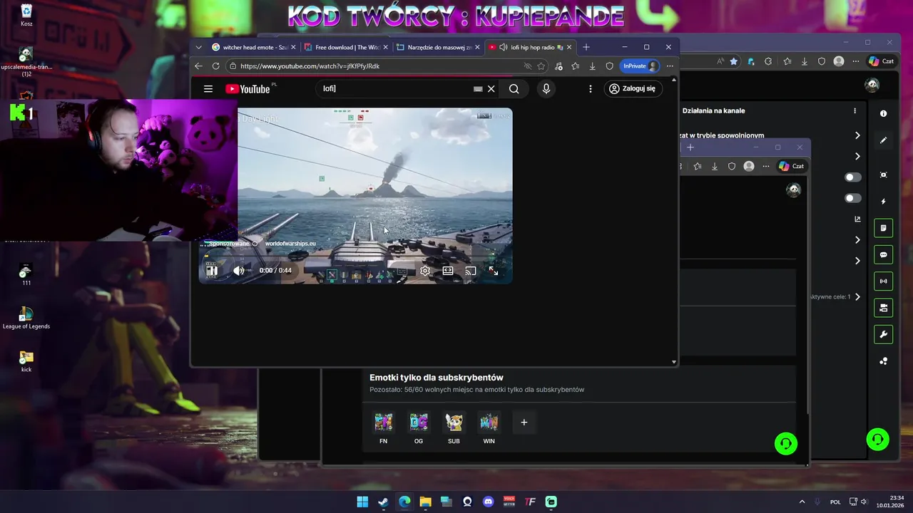This screenshot has width=913, height=513.
Task: Click the InPrivate profile badge
Action: pos(639,66)
